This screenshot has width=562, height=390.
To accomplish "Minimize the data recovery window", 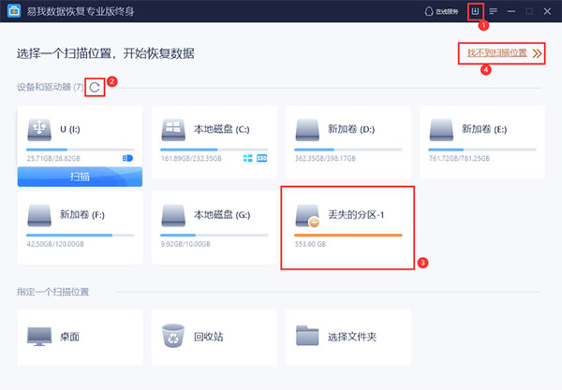I will [511, 12].
